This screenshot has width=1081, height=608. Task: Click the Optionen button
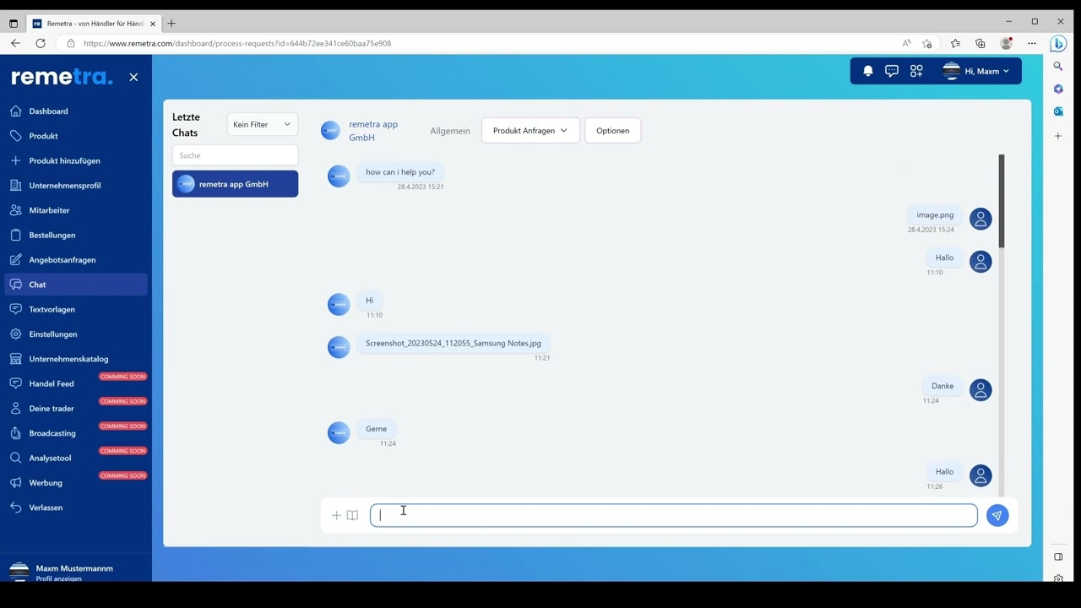click(612, 130)
